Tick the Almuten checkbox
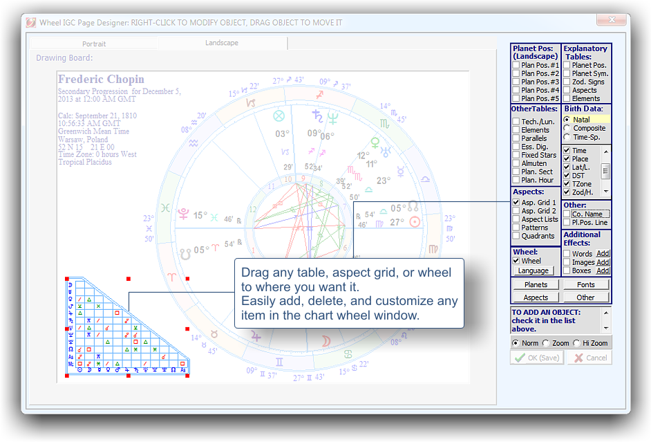This screenshot has width=651, height=442. pos(516,163)
